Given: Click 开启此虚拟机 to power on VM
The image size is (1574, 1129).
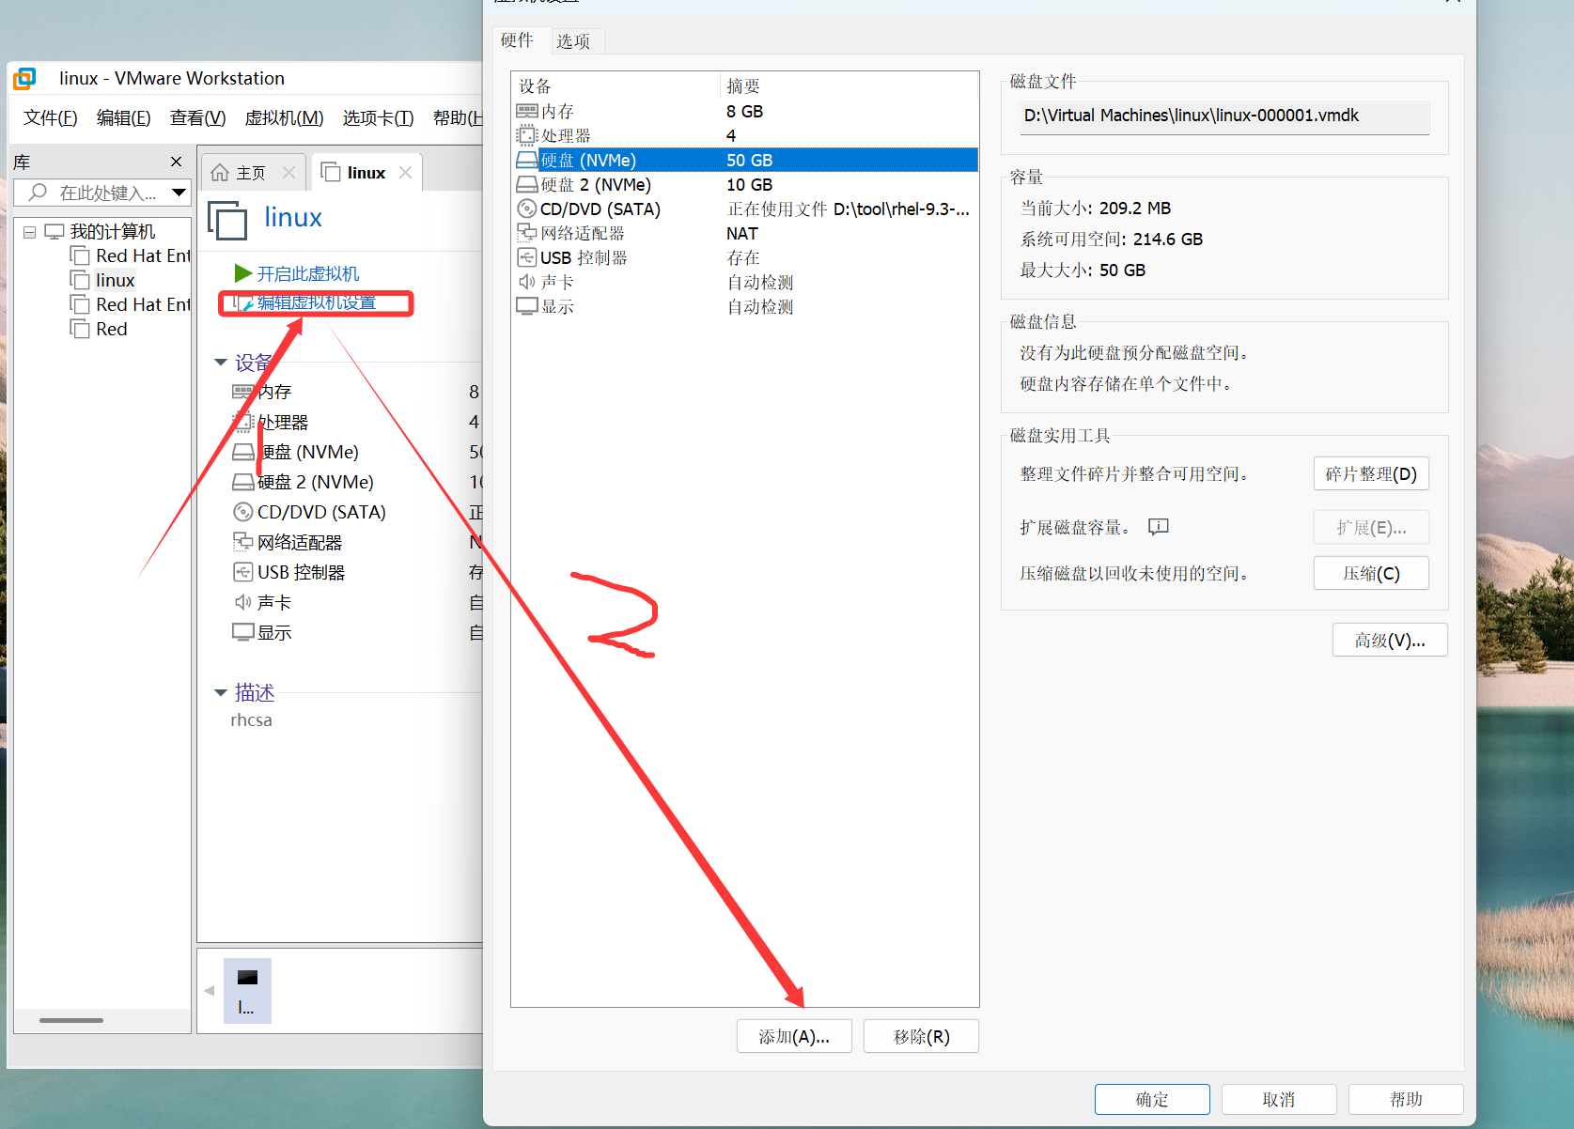Looking at the screenshot, I should 297,273.
